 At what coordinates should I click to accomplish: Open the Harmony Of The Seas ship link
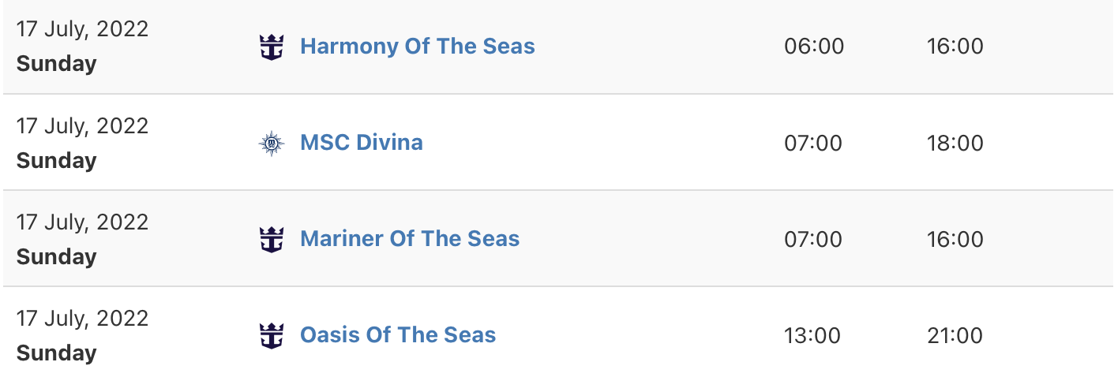pos(418,47)
